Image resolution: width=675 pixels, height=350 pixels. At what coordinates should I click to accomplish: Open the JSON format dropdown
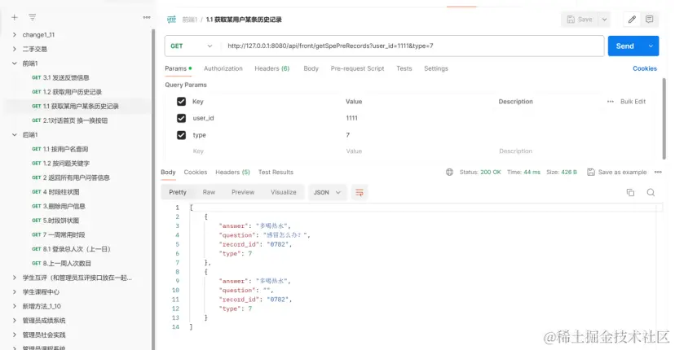click(x=327, y=192)
